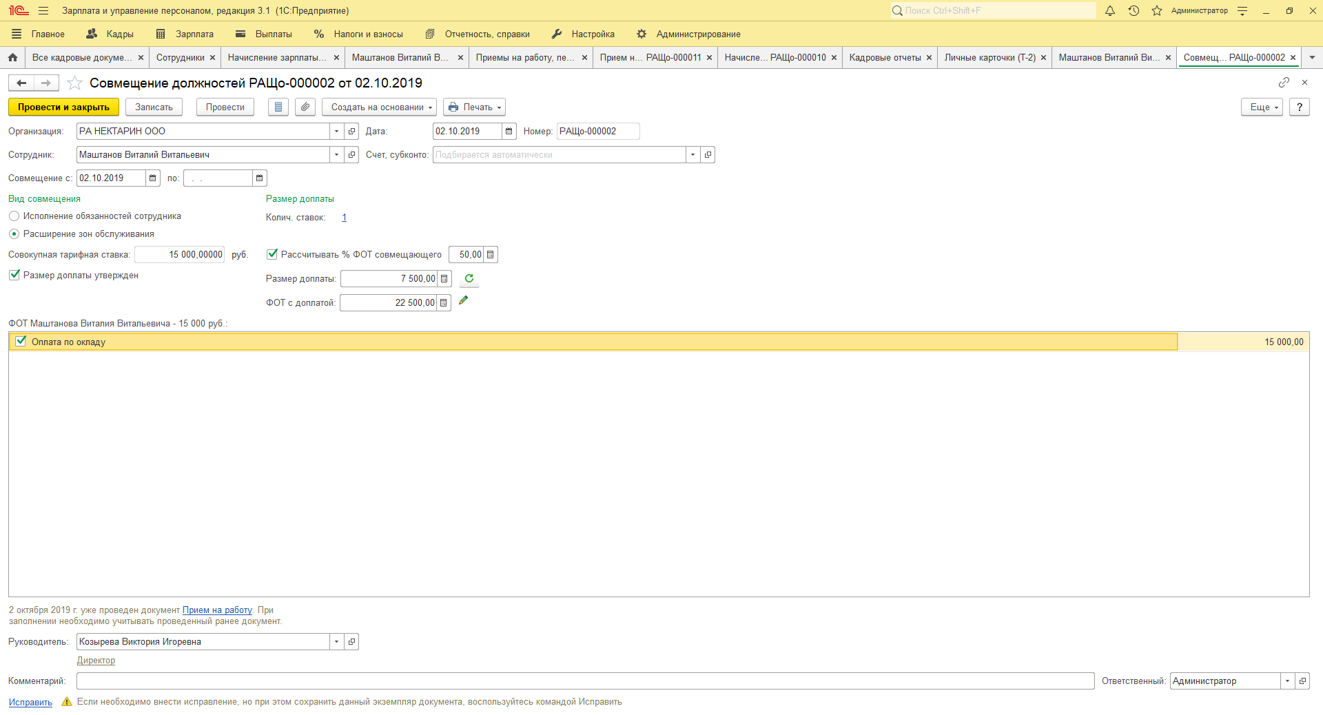
Task: Click Номер field РАЩо-000002
Action: click(x=598, y=131)
